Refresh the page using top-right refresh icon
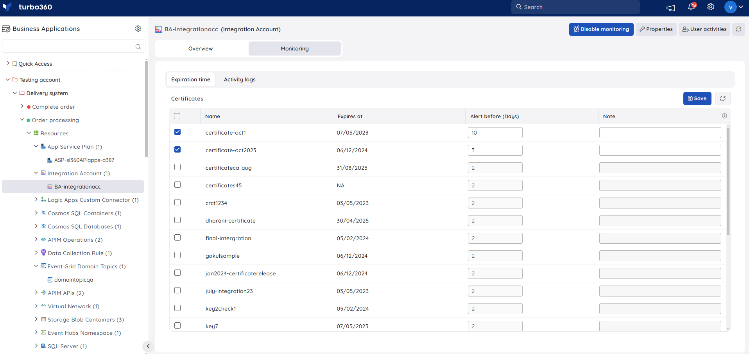 pos(738,29)
